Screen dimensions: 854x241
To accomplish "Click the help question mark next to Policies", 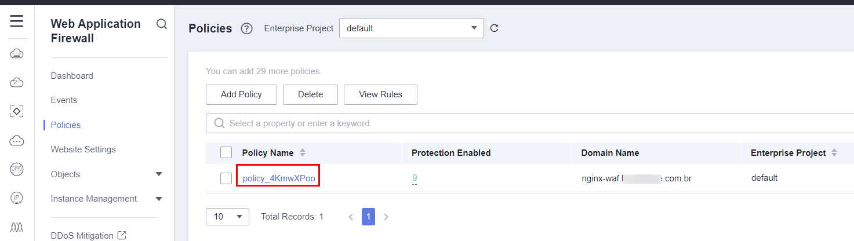I will 246,28.
